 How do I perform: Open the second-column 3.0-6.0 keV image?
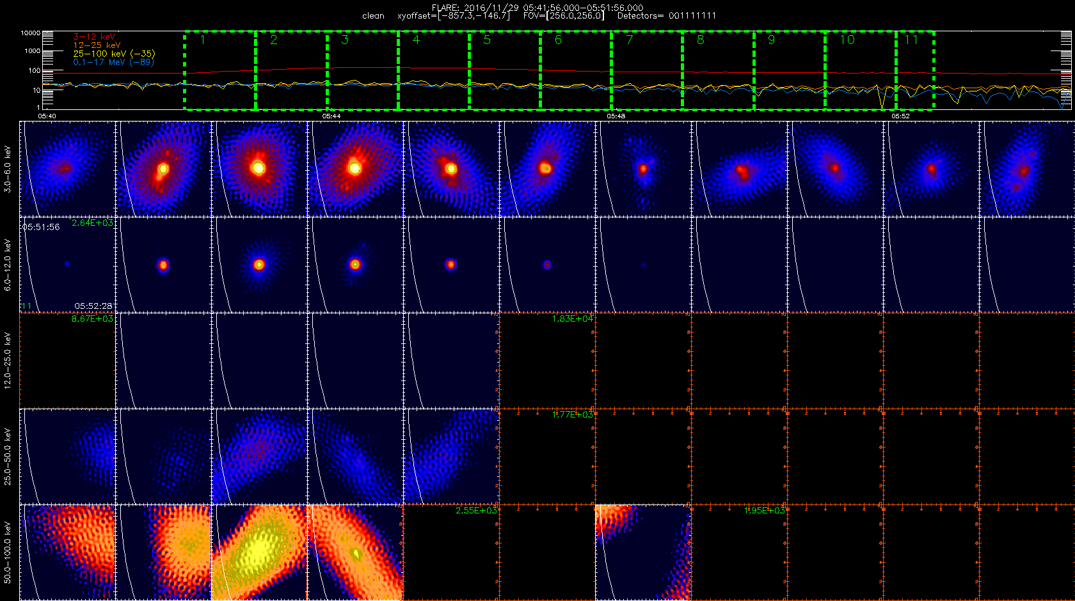tap(163, 169)
